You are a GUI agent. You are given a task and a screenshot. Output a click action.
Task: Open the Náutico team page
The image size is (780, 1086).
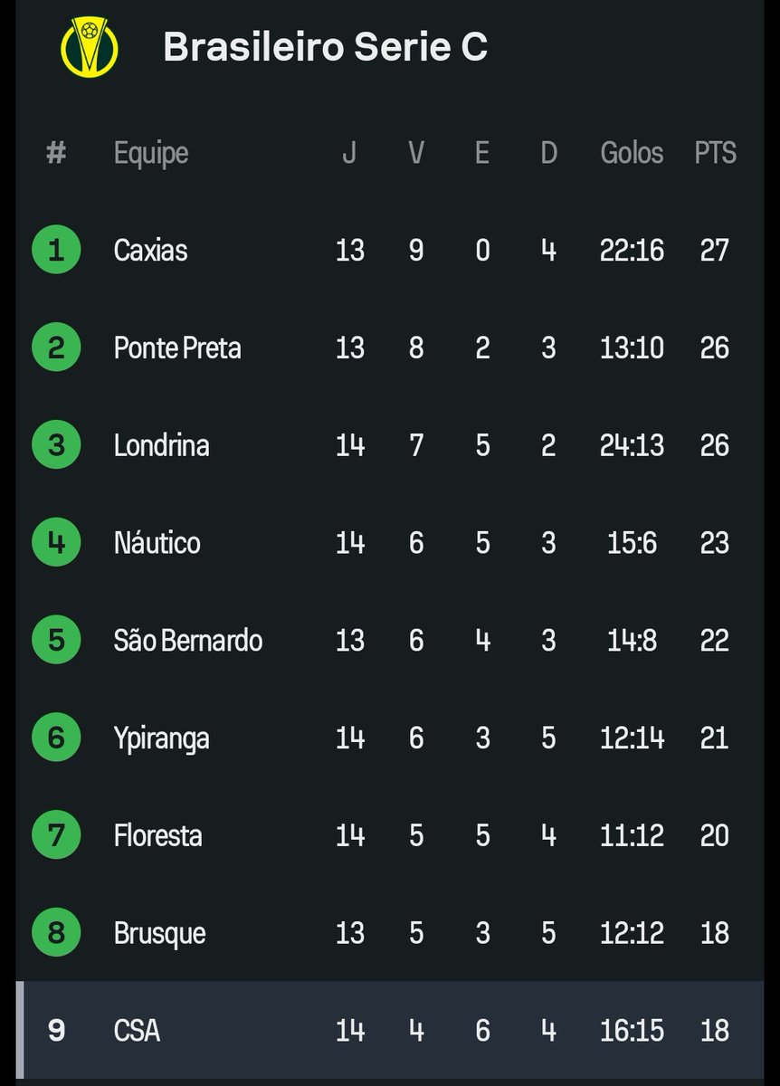pyautogui.click(x=157, y=543)
